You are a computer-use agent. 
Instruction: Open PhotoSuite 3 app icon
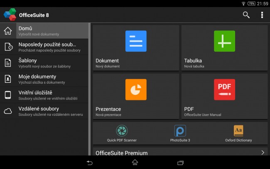(x=180, y=131)
